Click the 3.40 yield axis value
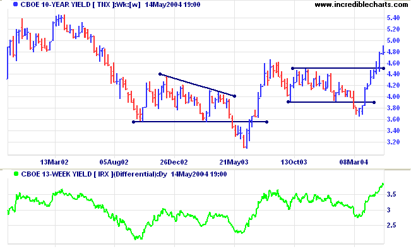This screenshot has height=249, width=411. tap(393, 130)
